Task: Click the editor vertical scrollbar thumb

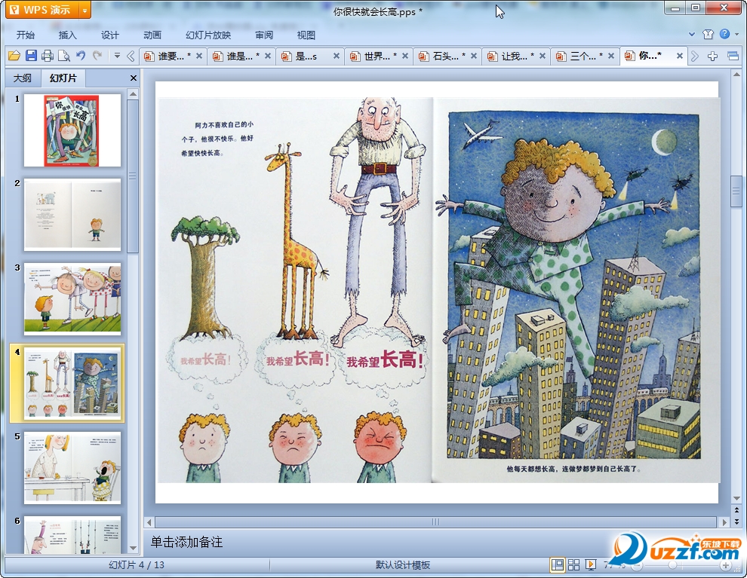Action: tap(736, 191)
